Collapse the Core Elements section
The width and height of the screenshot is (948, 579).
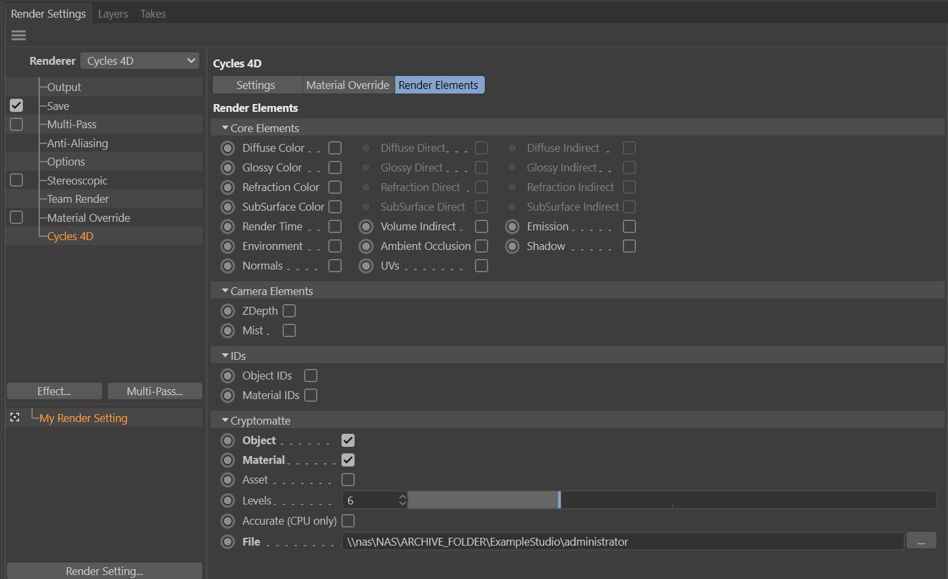coord(225,128)
